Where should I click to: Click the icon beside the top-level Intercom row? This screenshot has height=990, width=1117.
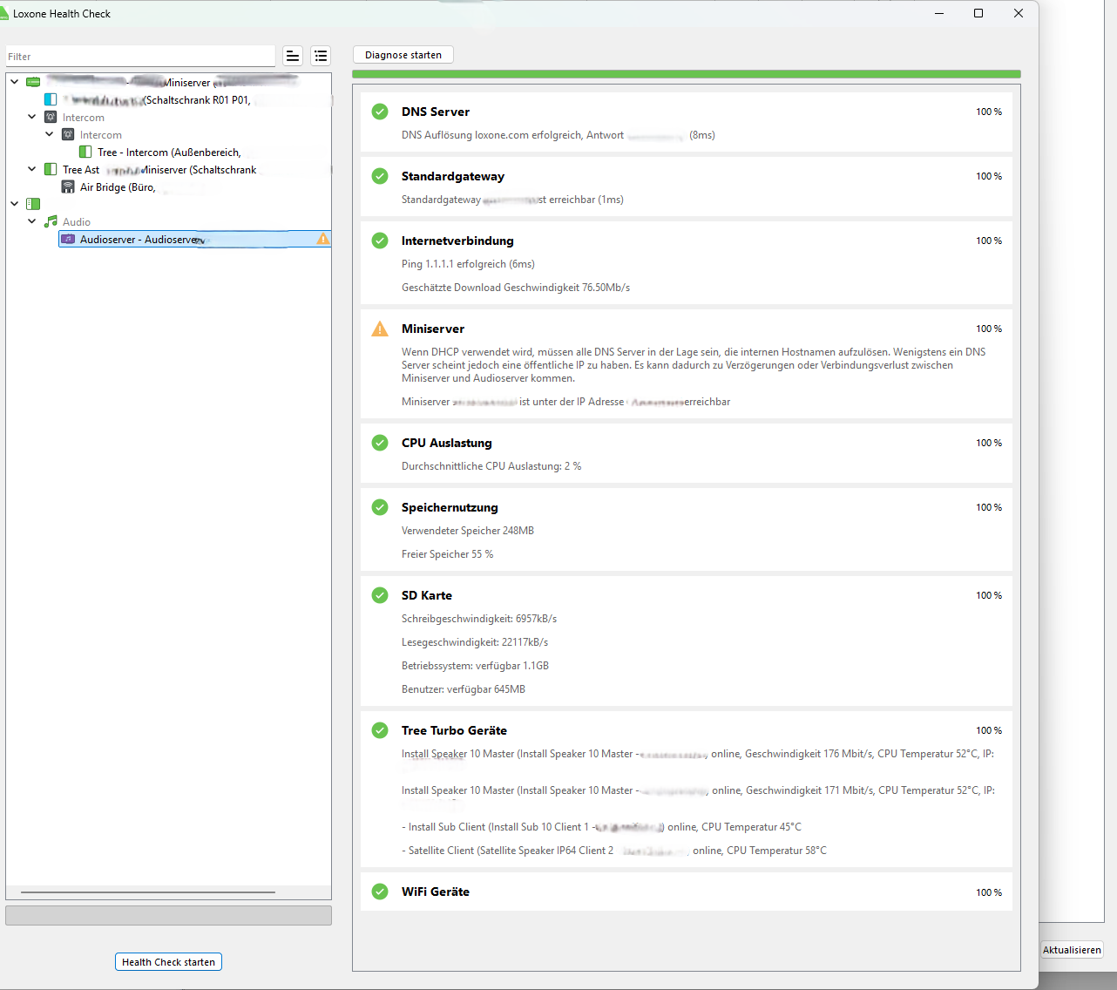pyautogui.click(x=51, y=117)
